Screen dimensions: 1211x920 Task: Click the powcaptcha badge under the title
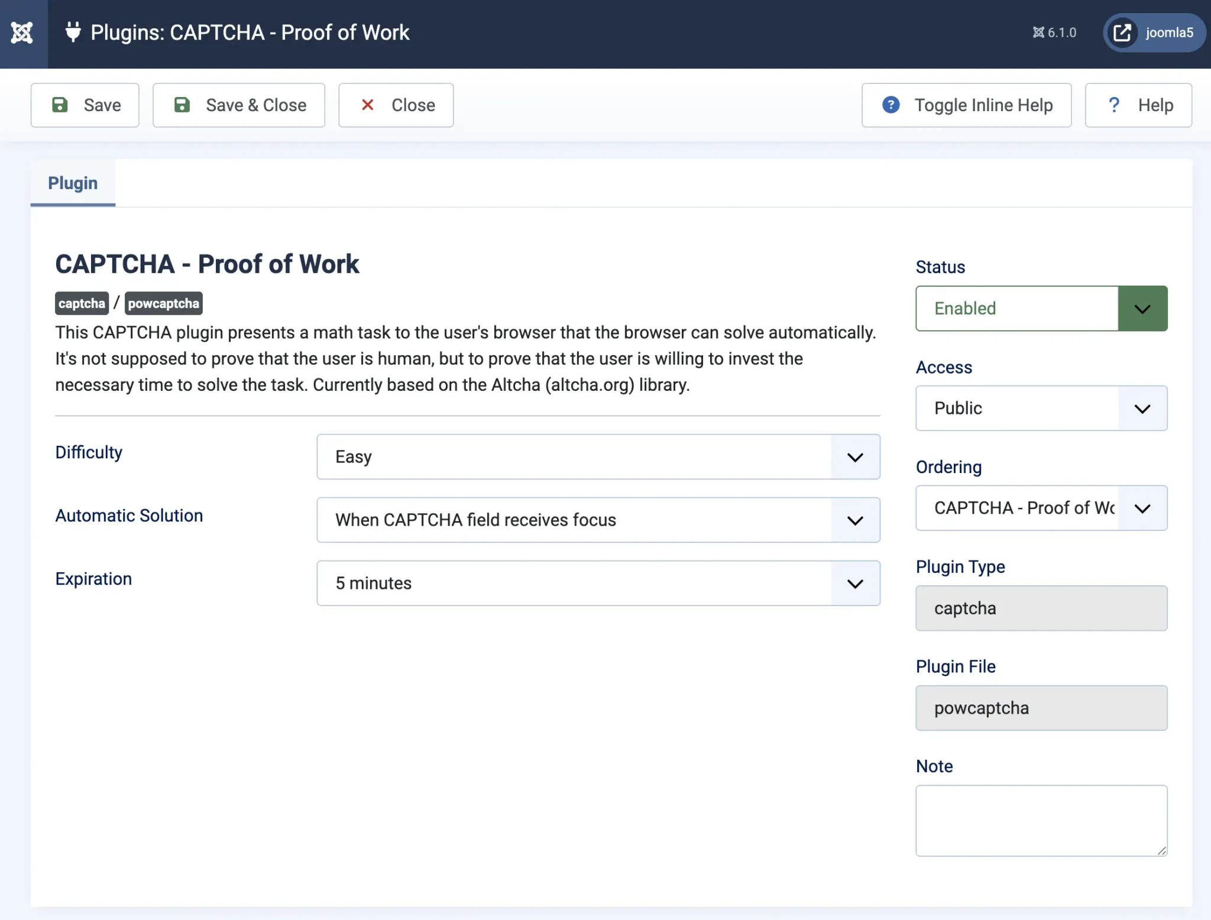163,303
